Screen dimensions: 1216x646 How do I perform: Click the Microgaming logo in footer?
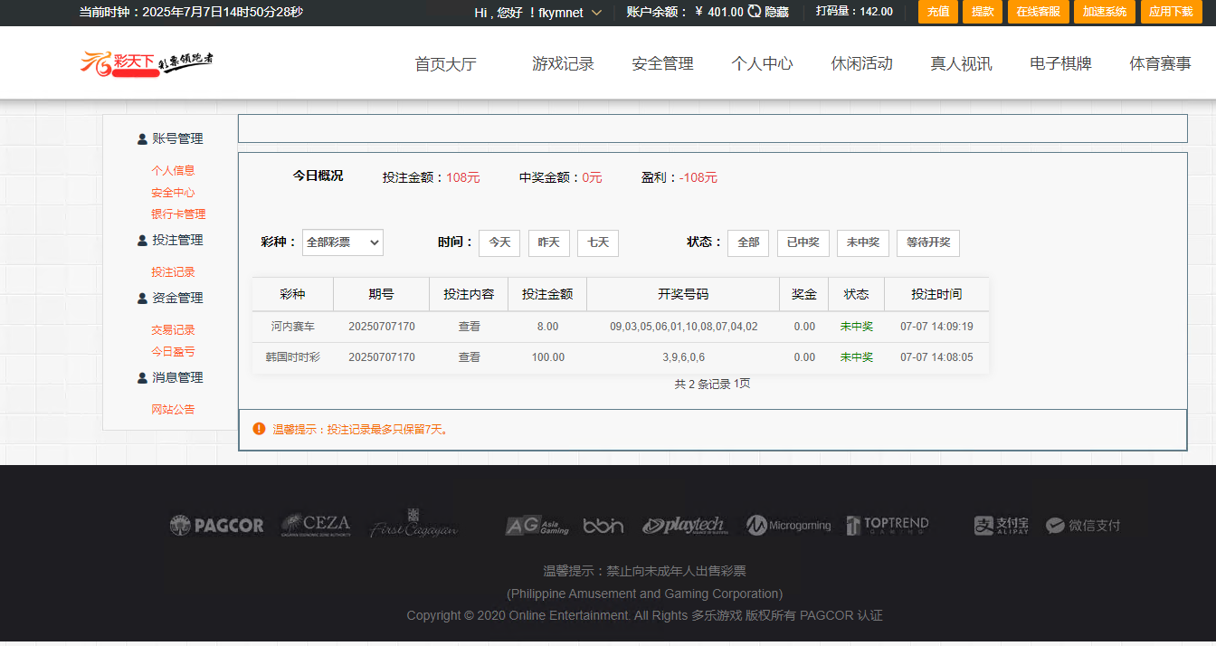pos(789,525)
